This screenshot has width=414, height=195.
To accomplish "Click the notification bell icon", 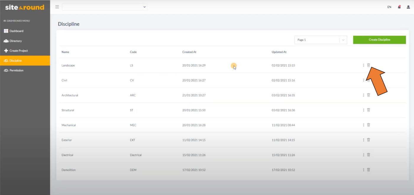I will pyautogui.click(x=399, y=7).
